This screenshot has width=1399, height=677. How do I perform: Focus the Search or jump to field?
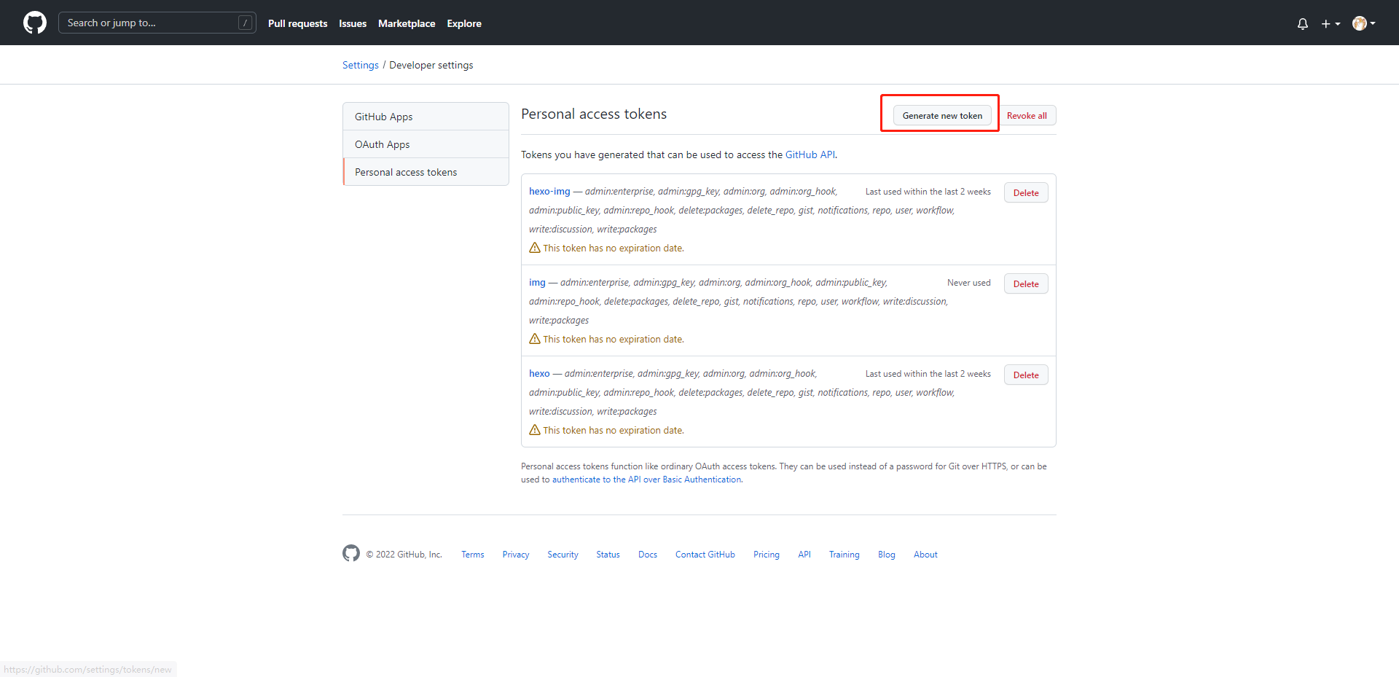[157, 23]
